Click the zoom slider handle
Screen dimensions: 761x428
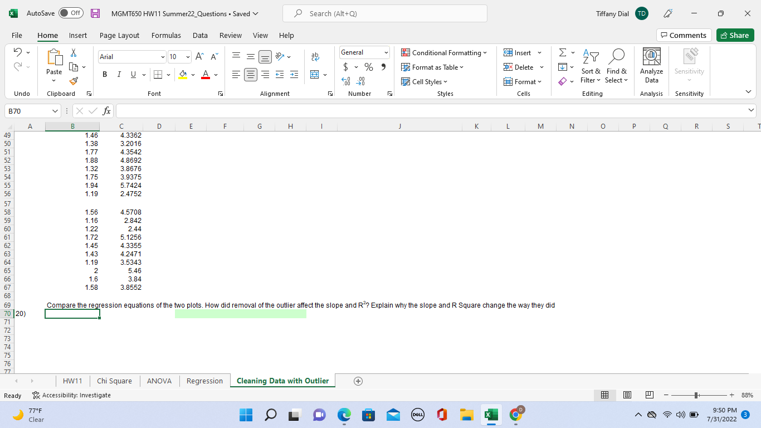point(697,395)
